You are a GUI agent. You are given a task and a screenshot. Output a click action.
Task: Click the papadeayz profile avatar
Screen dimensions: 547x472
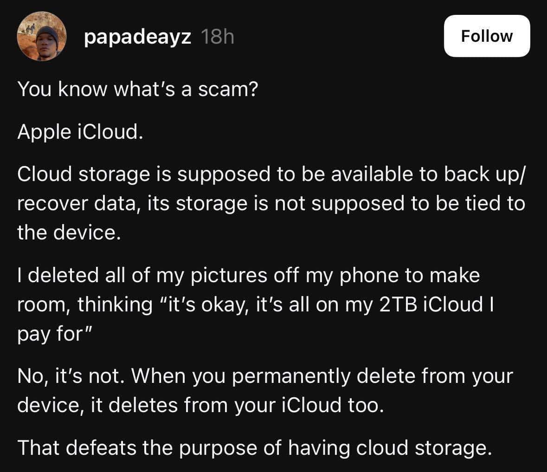(42, 36)
